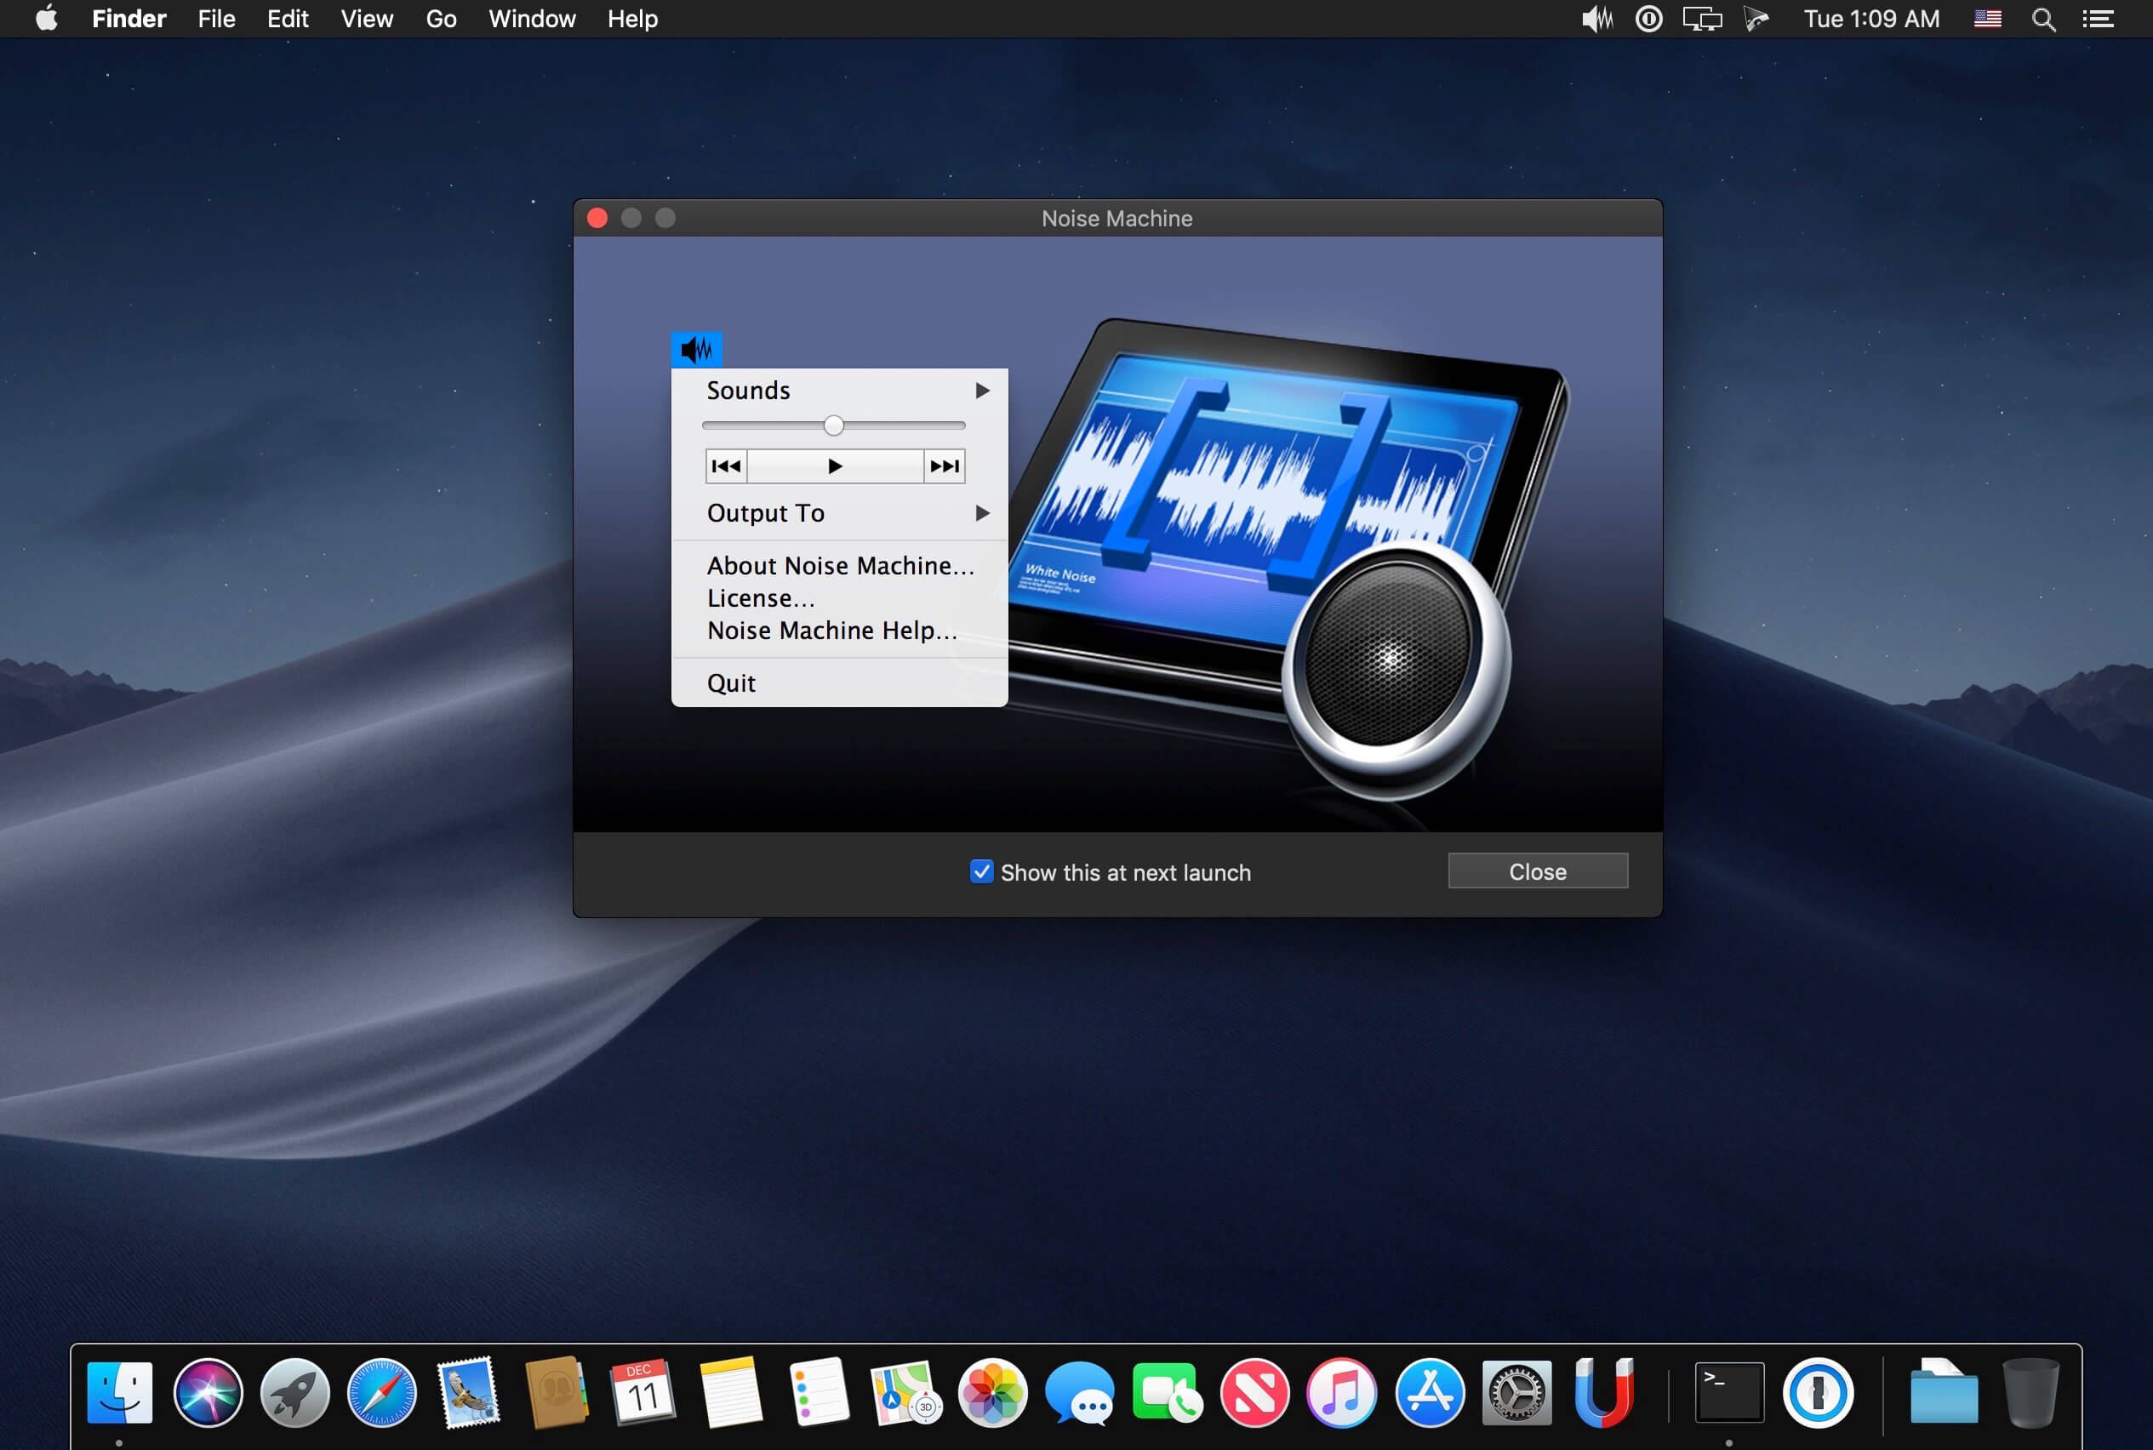Open Spotlight search magnifier icon
Screen dimensions: 2153x1450
pos(2043,20)
